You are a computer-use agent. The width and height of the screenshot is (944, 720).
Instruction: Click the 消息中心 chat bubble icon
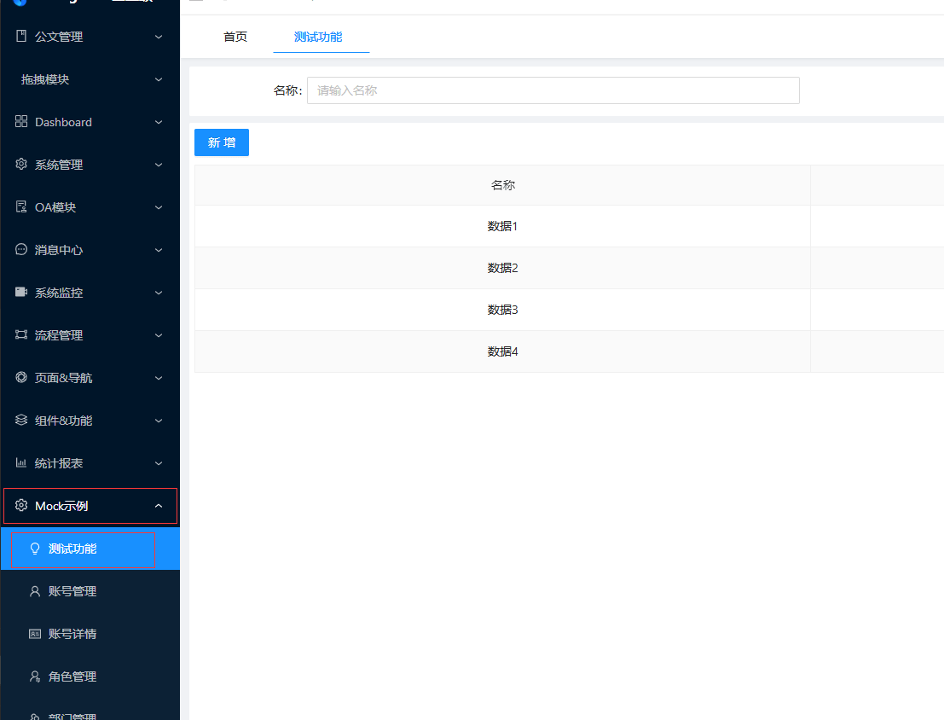[21, 250]
